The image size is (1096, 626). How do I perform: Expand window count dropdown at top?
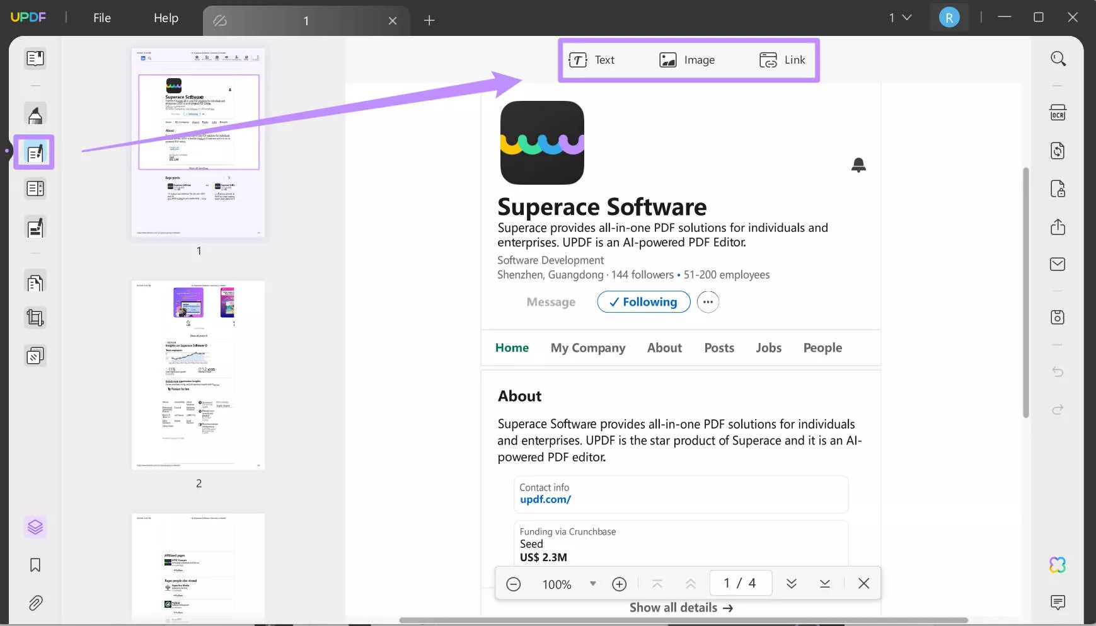tap(901, 18)
